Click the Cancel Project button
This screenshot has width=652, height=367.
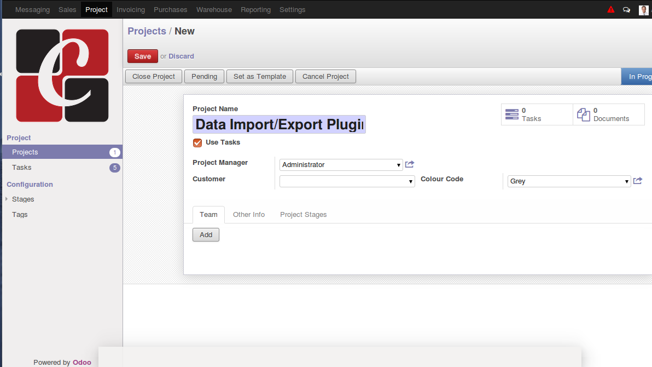pos(325,77)
